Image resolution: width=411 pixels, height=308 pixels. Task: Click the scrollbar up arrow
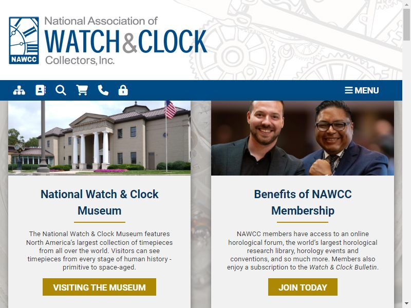pos(406,5)
